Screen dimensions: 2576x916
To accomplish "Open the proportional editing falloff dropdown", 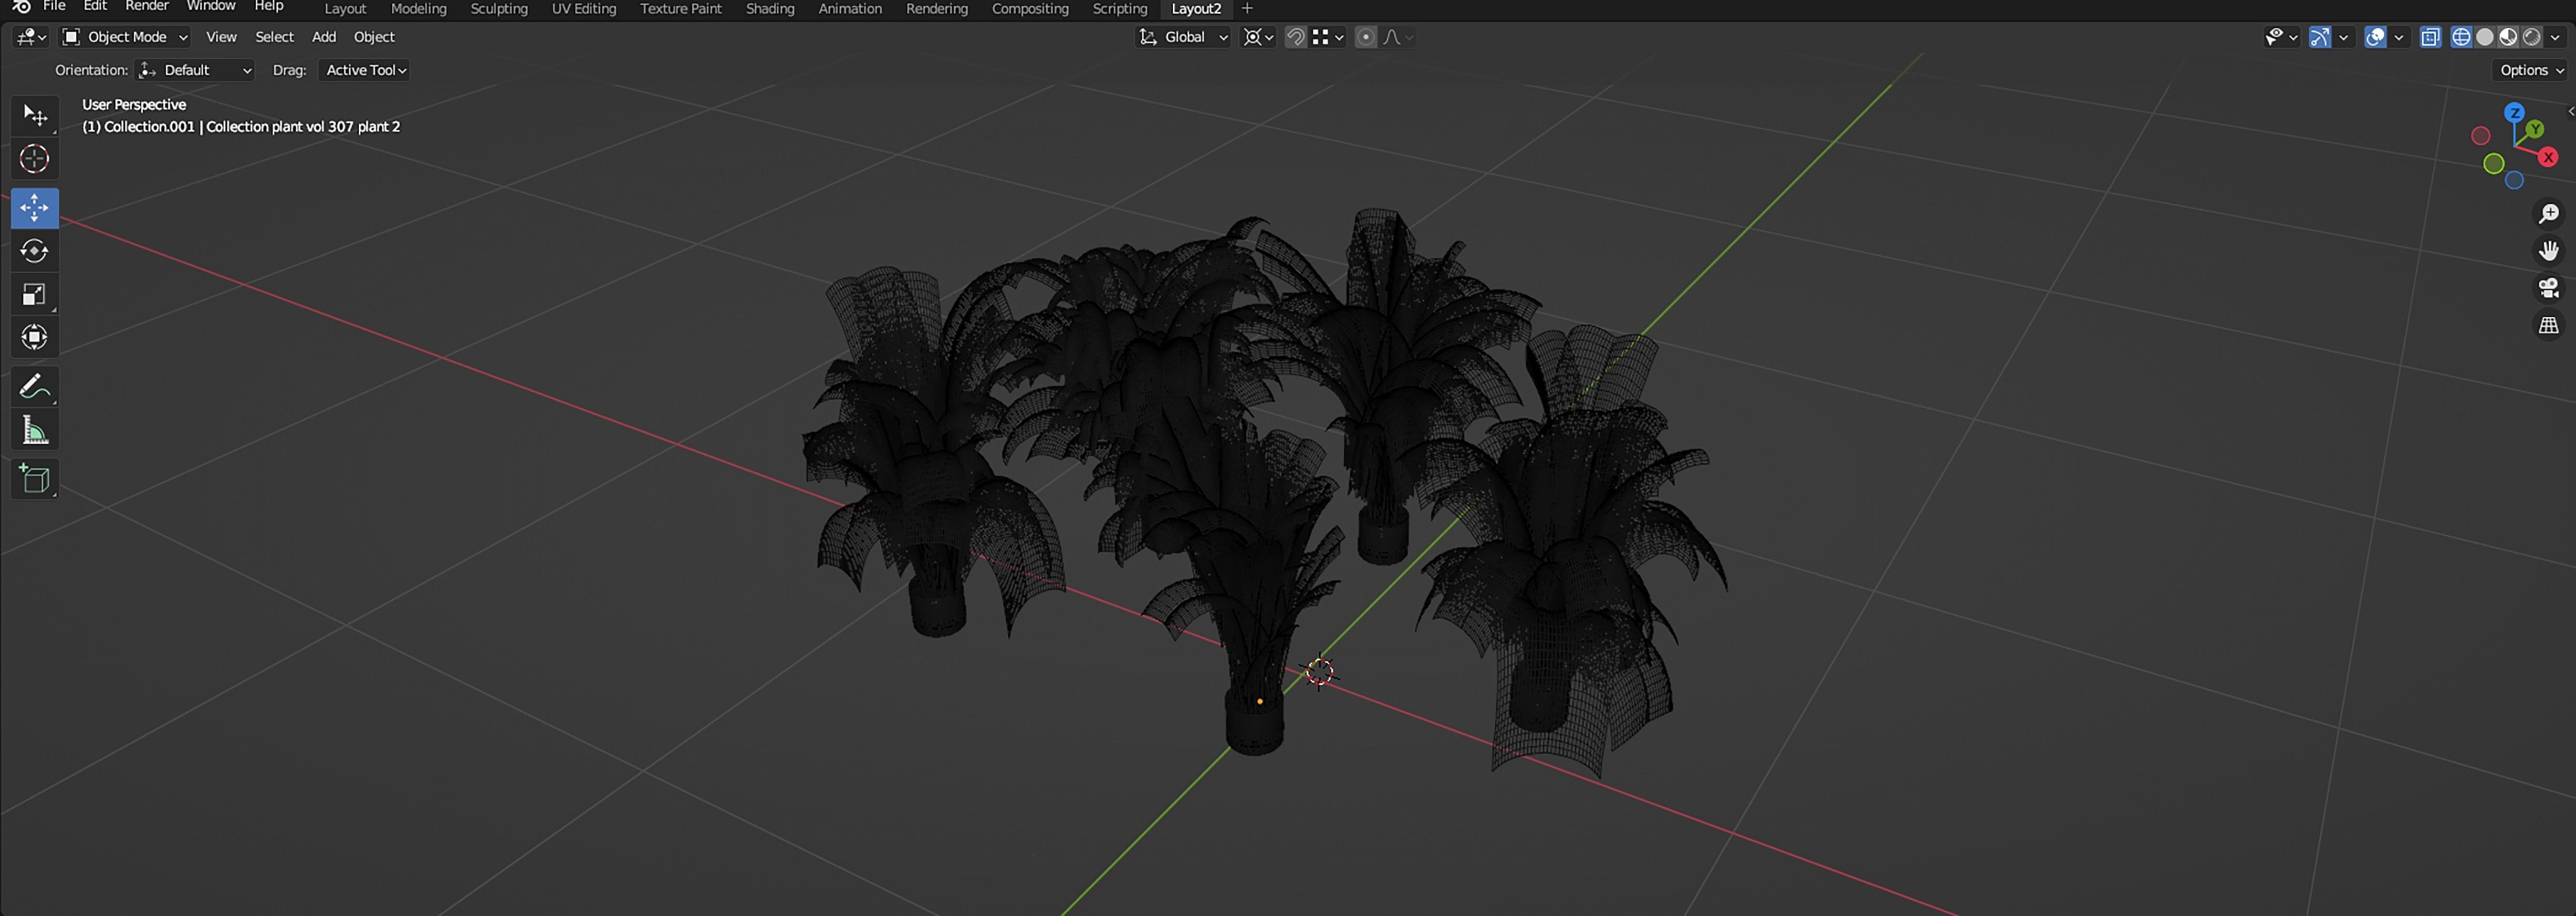I will (1397, 37).
